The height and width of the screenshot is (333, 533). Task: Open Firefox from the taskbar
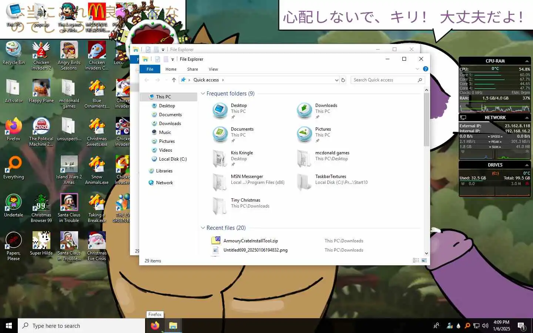(155, 326)
